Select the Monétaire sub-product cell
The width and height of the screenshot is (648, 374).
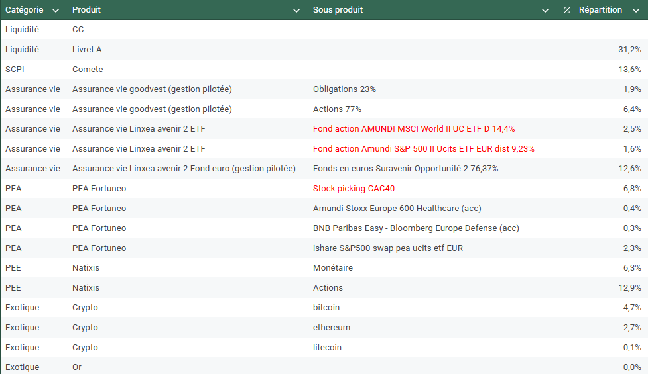[333, 268]
